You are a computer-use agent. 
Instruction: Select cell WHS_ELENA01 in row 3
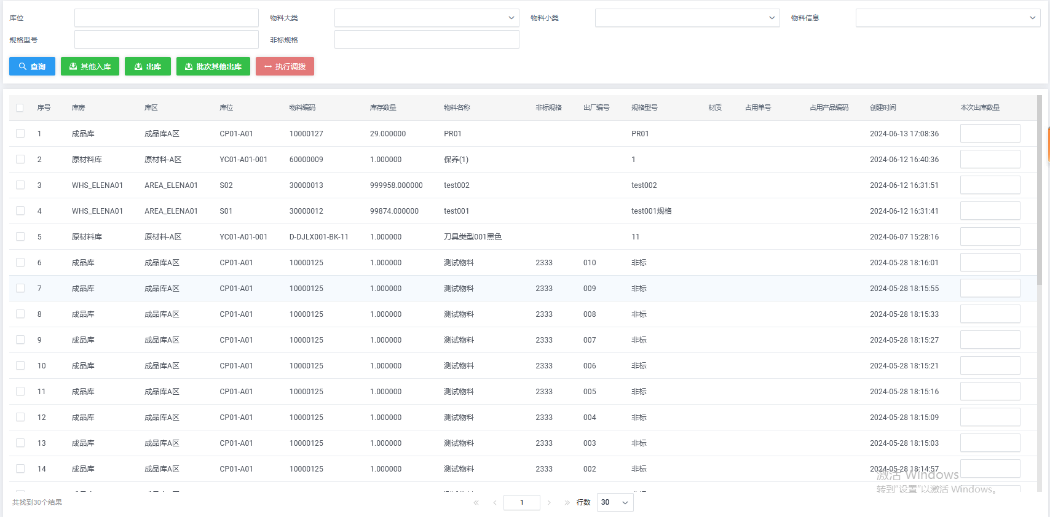(x=97, y=185)
